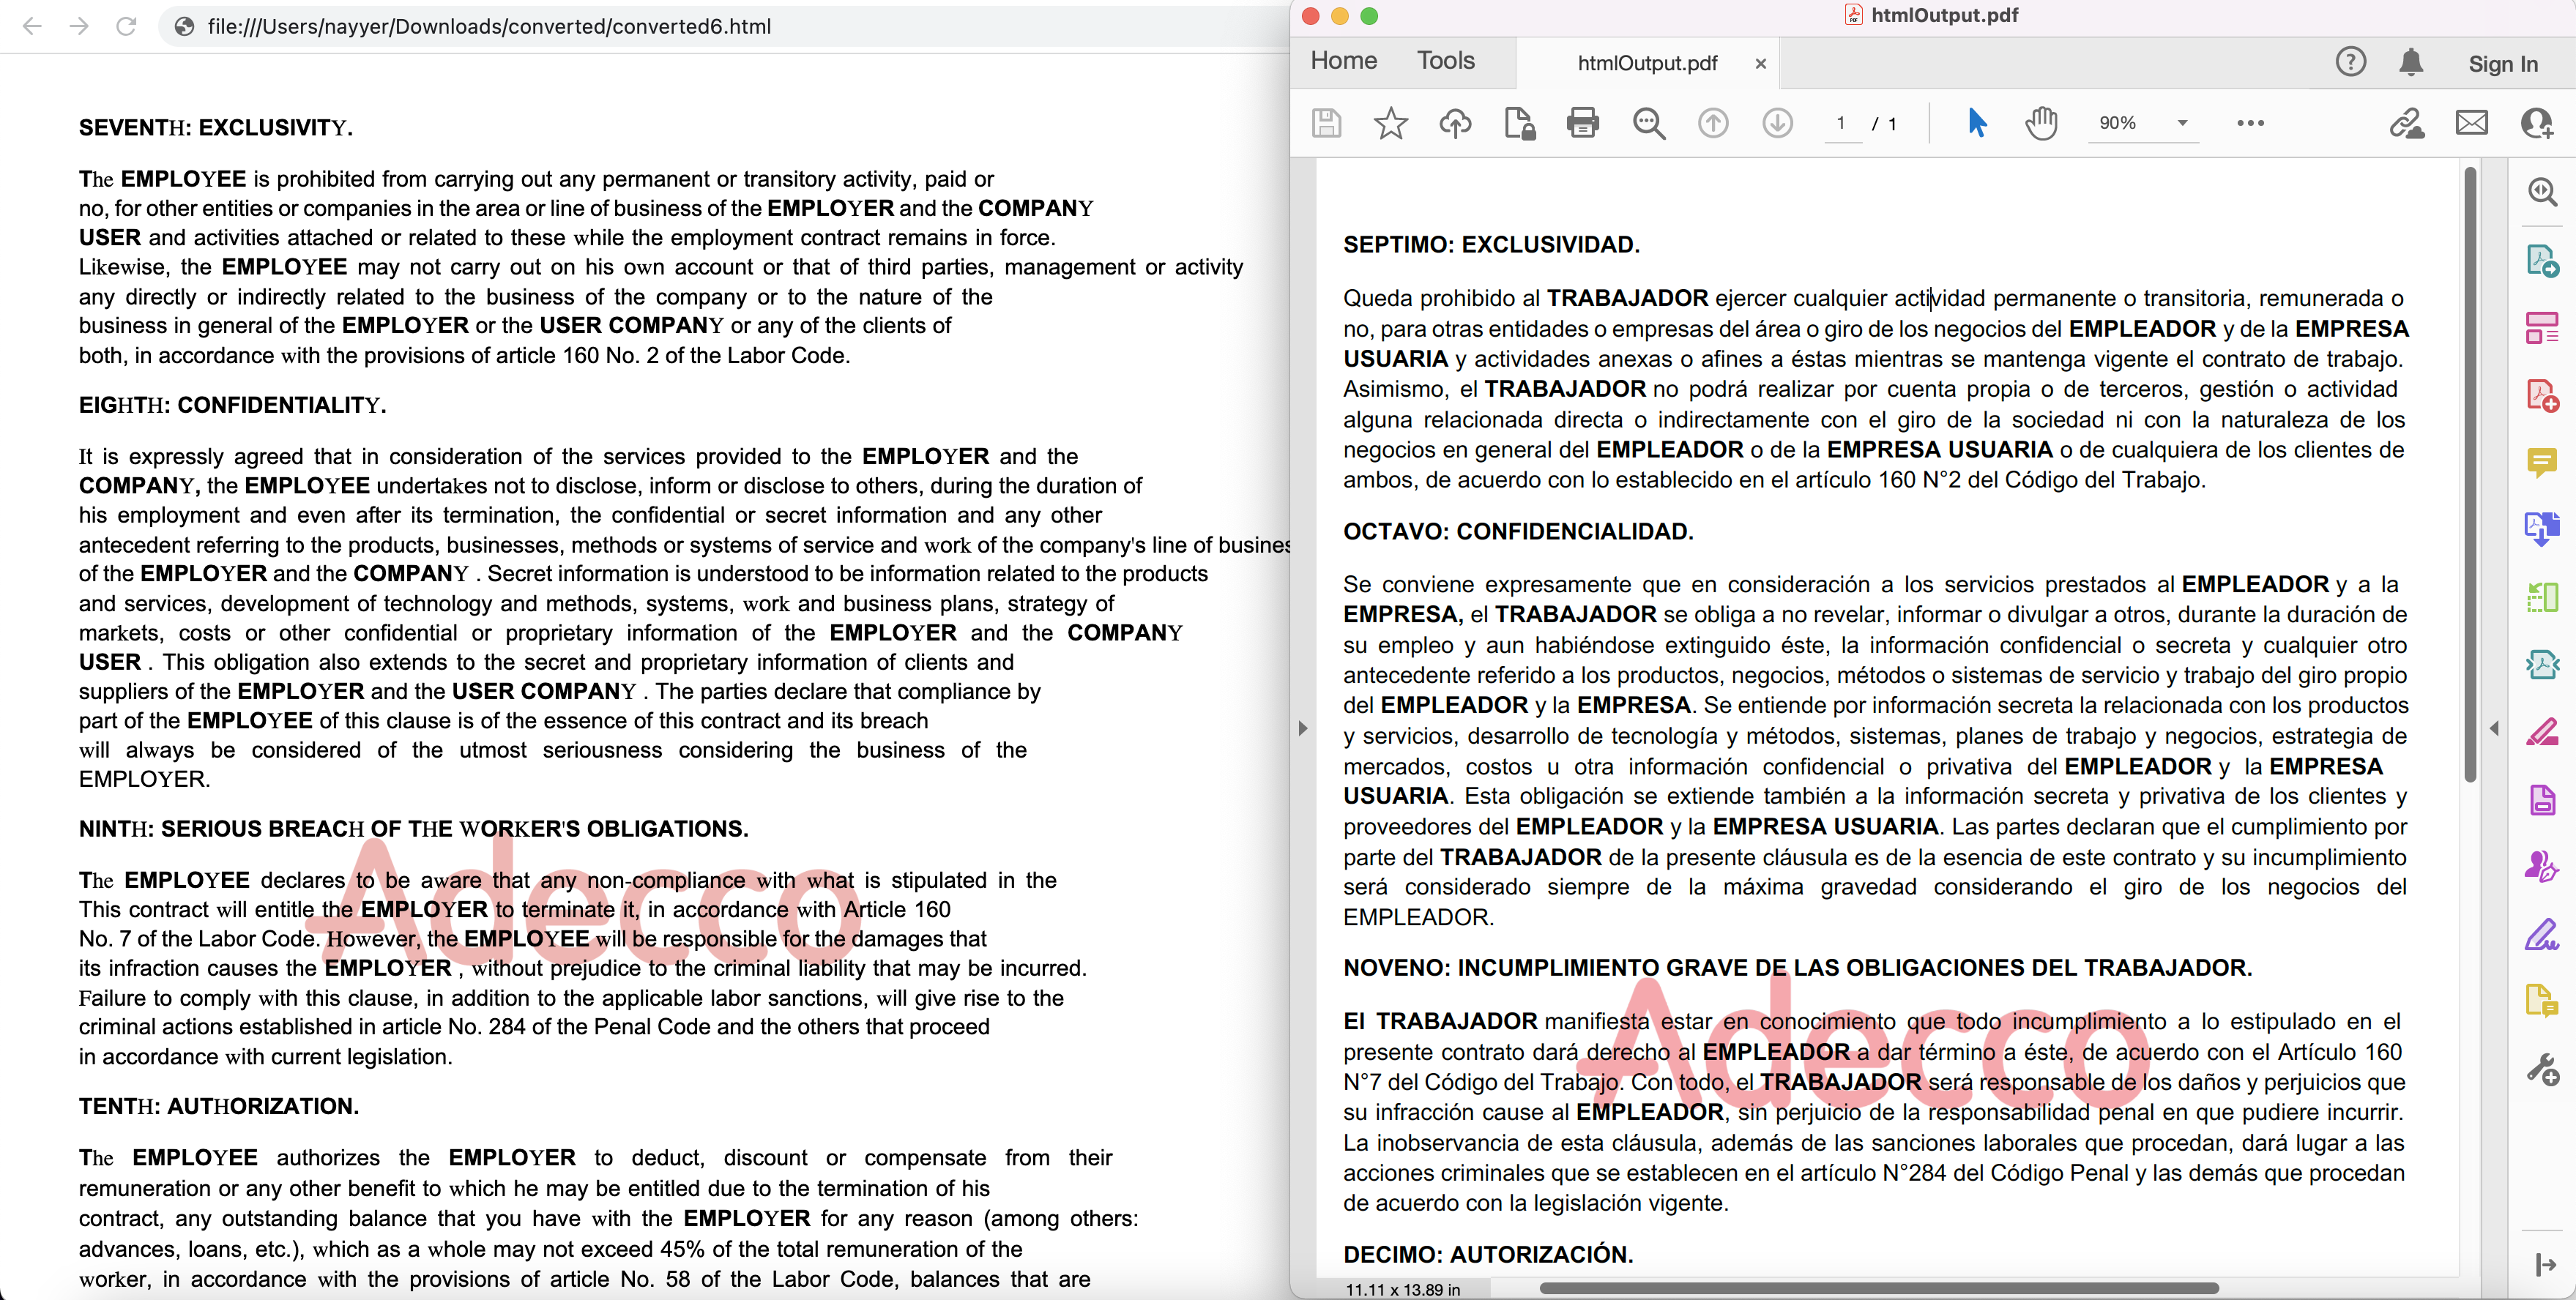This screenshot has width=2576, height=1300.
Task: Click the heading 'DECIMO: AUTORIZACIÓN.' in PDF
Action: pyautogui.click(x=1488, y=1255)
